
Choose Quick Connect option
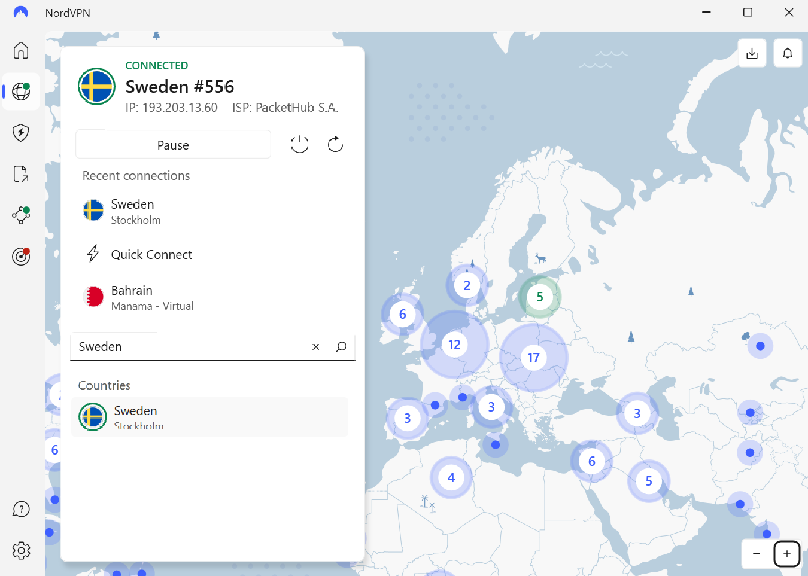tap(212, 254)
